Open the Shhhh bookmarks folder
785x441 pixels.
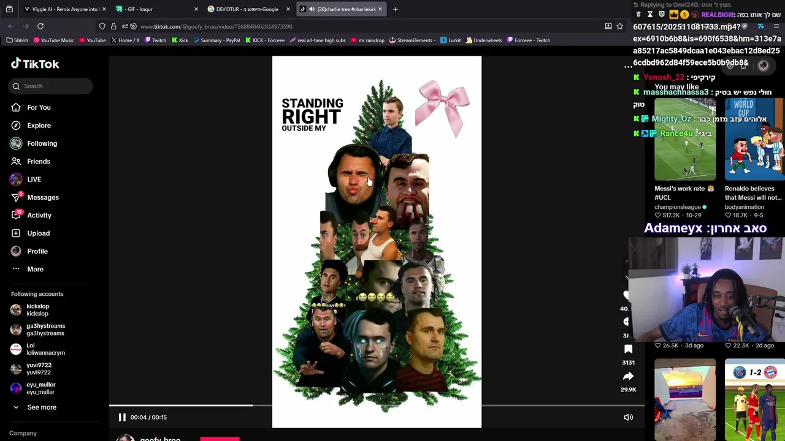click(17, 40)
